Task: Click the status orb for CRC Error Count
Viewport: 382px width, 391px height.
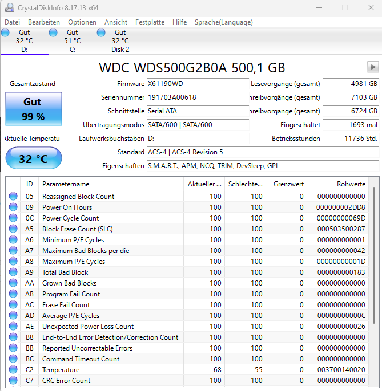Action: pos(13,381)
